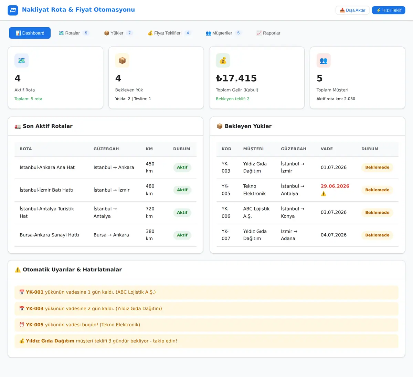Click Beklemede badge for YK-007
Viewport: 413px width, 377px height.
tap(377, 235)
